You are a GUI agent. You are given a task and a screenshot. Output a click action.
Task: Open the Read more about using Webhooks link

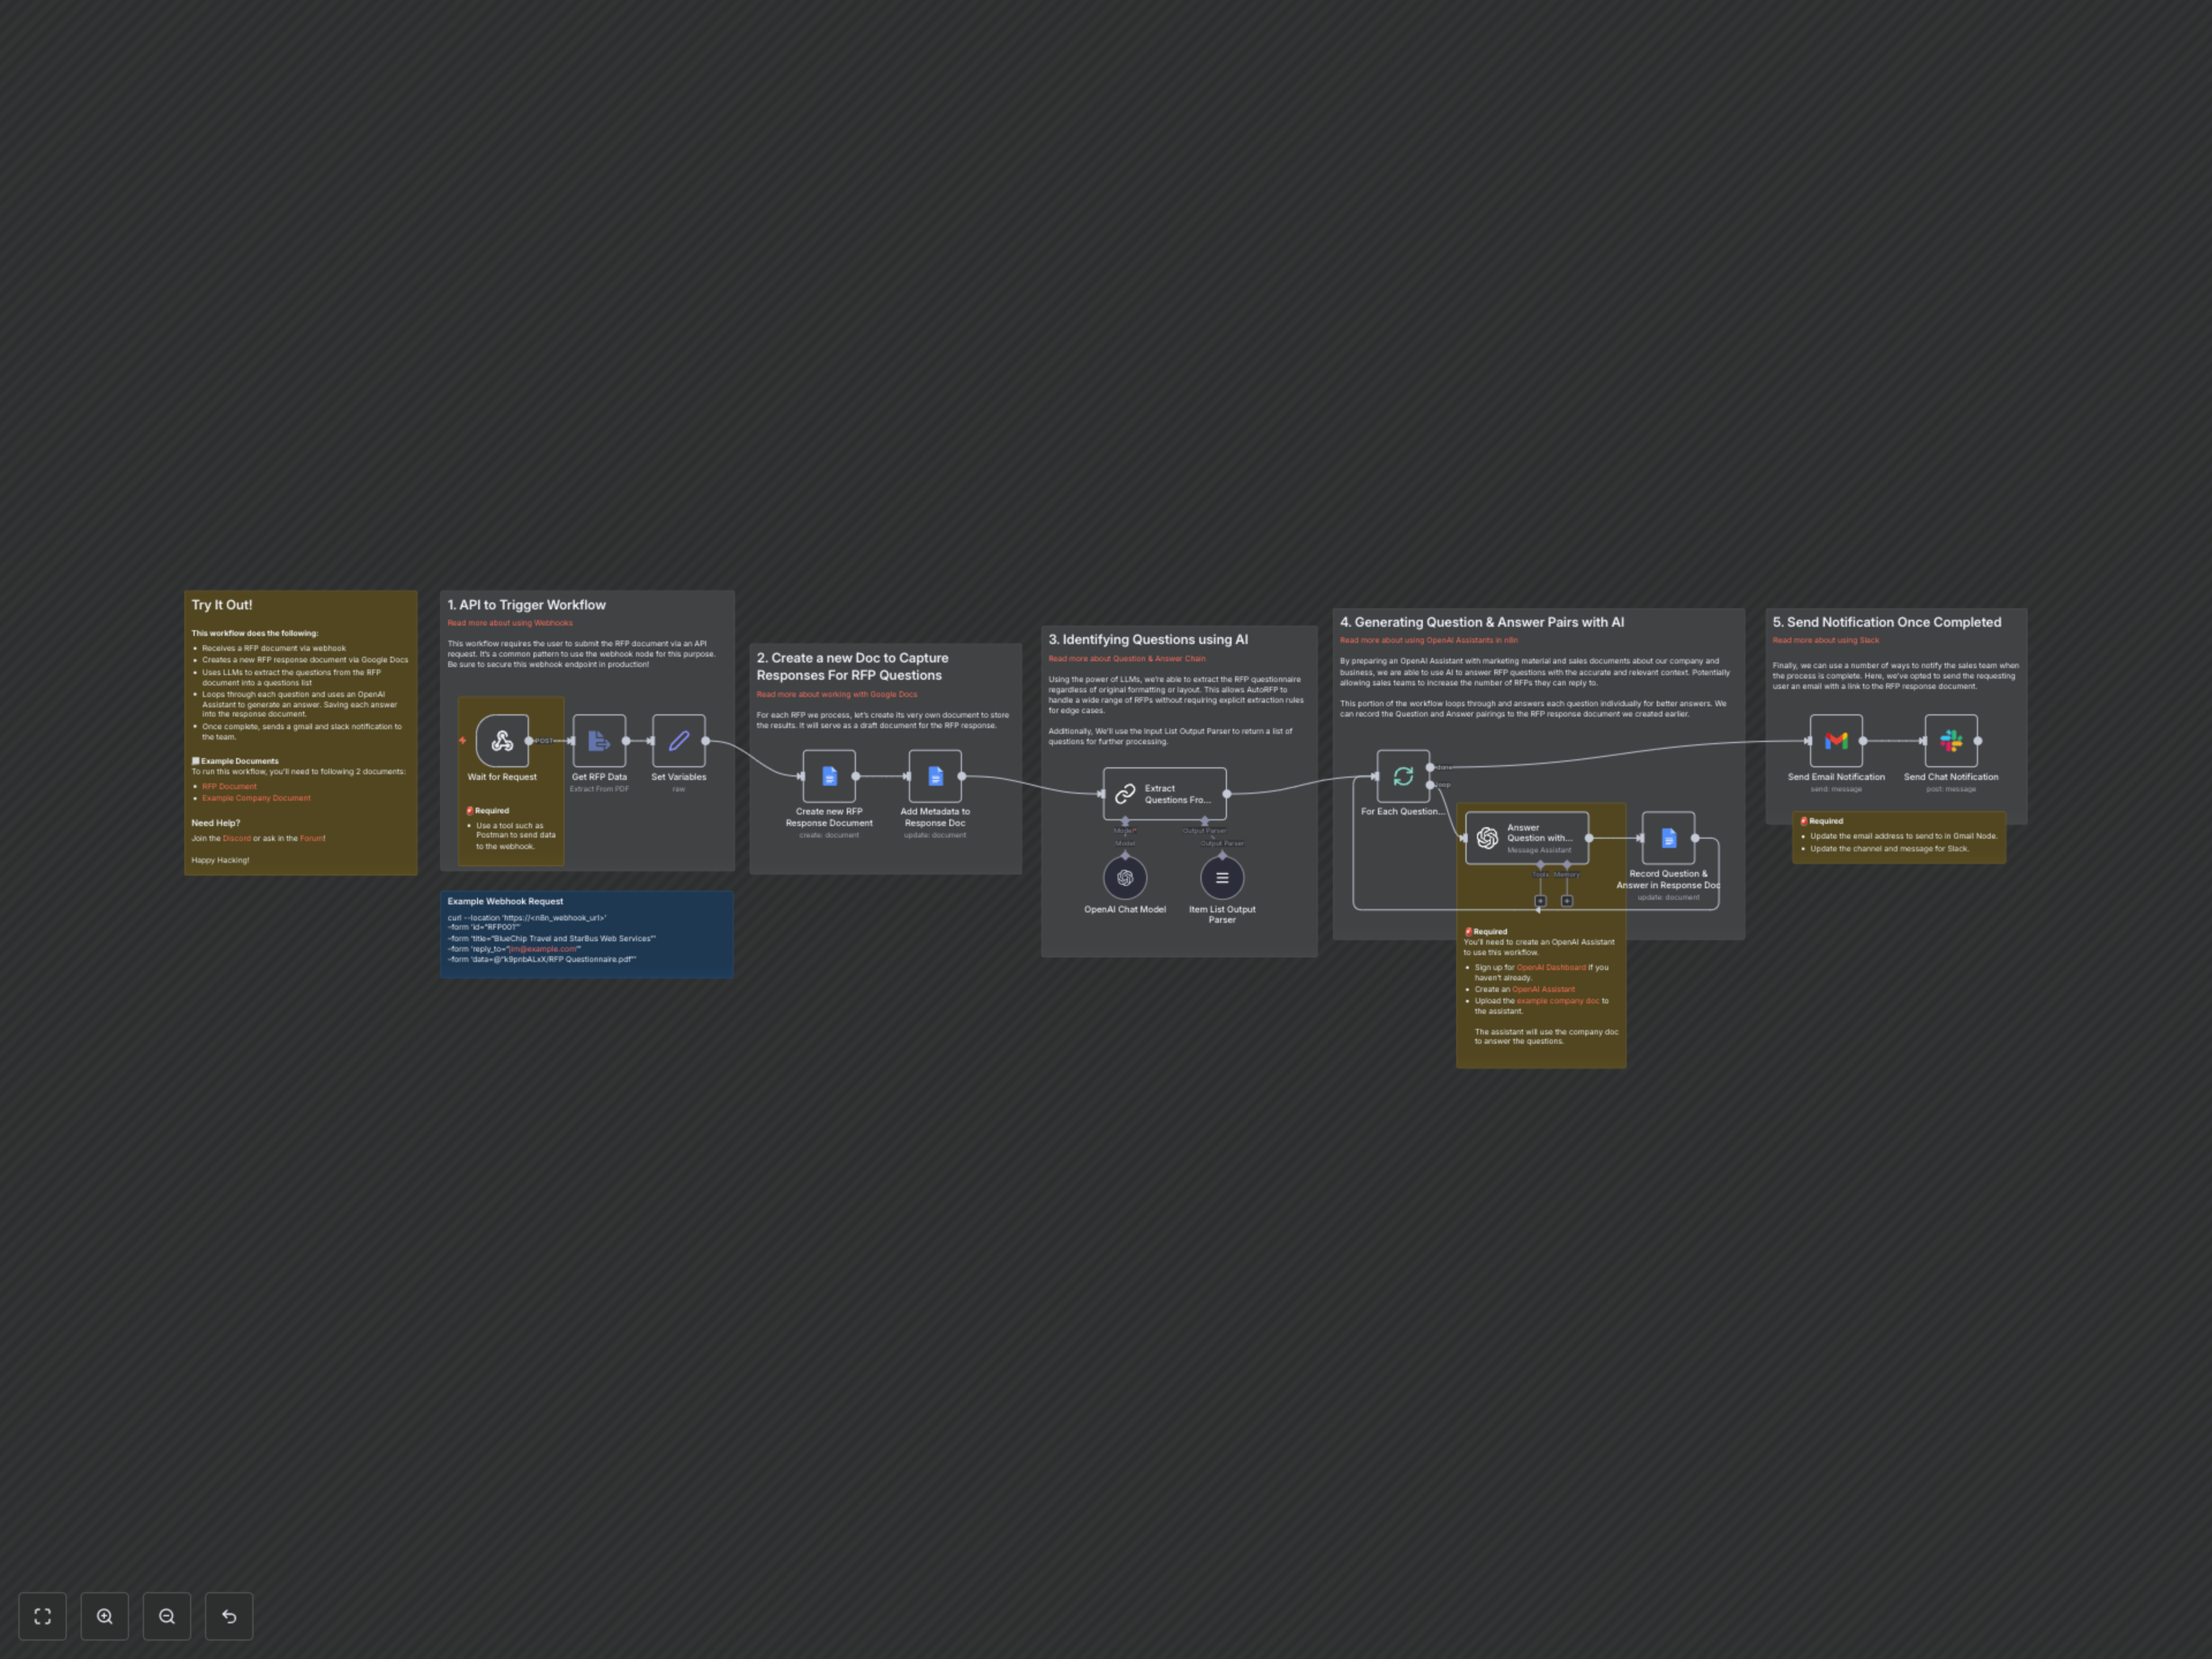click(510, 622)
